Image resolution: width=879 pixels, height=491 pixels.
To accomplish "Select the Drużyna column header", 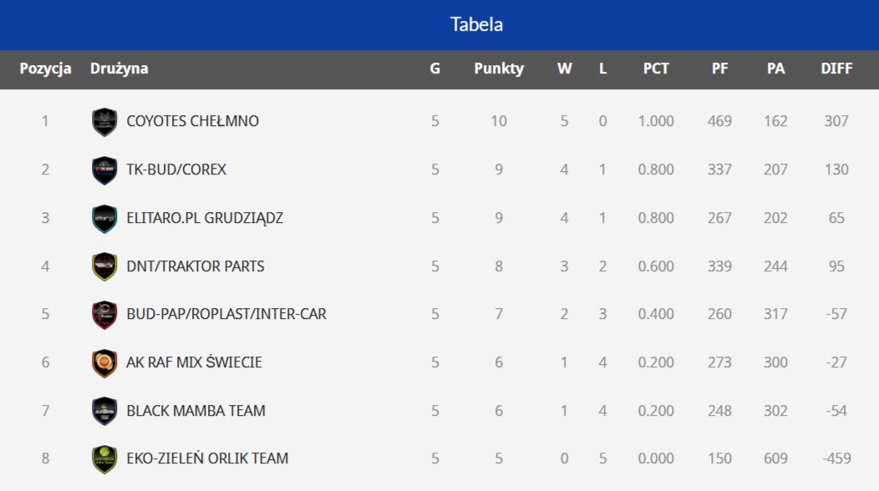I will click(x=119, y=69).
